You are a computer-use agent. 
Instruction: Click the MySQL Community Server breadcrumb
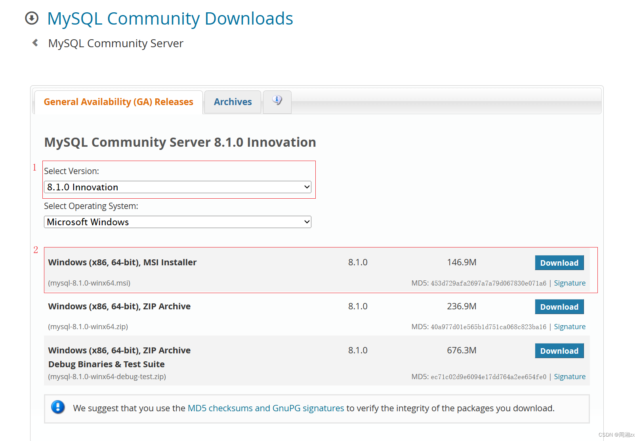115,43
